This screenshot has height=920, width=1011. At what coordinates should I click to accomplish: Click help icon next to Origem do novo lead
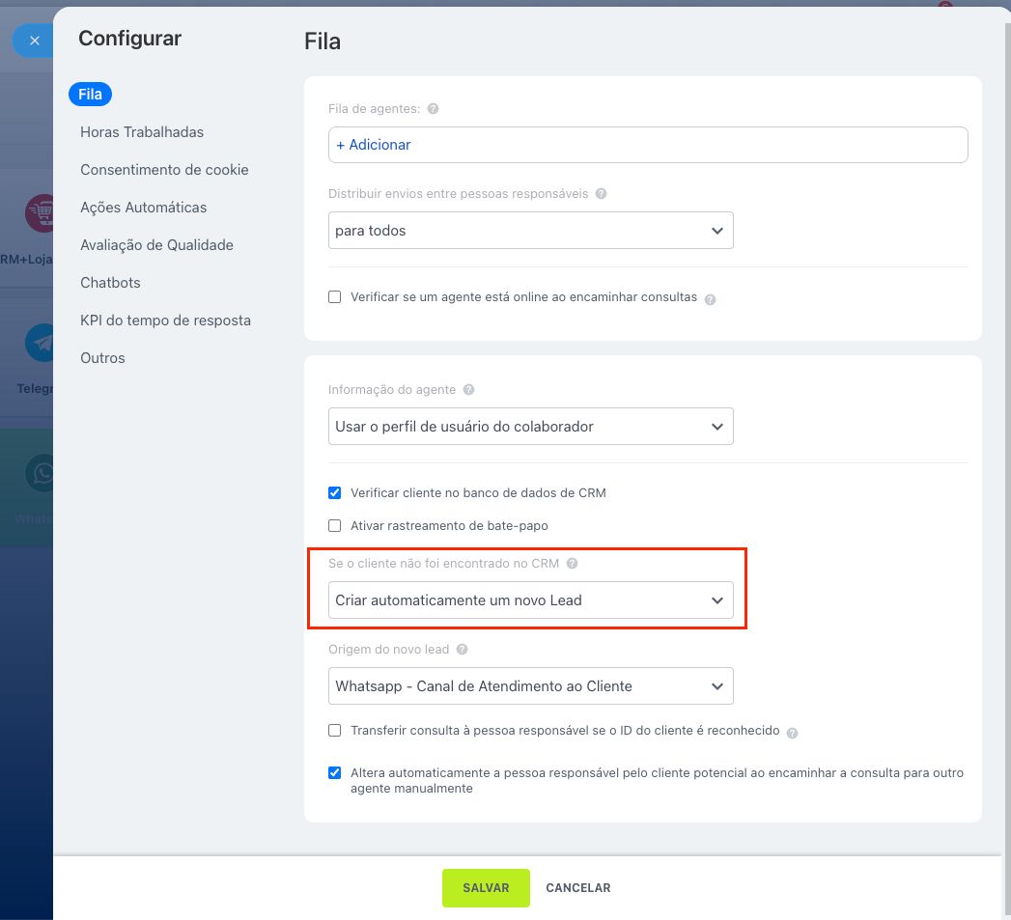pyautogui.click(x=462, y=650)
